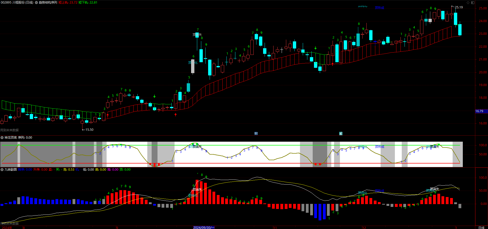Click the 高: 0.00 readout
This screenshot has width=488, height=229.
[x=113, y=170]
